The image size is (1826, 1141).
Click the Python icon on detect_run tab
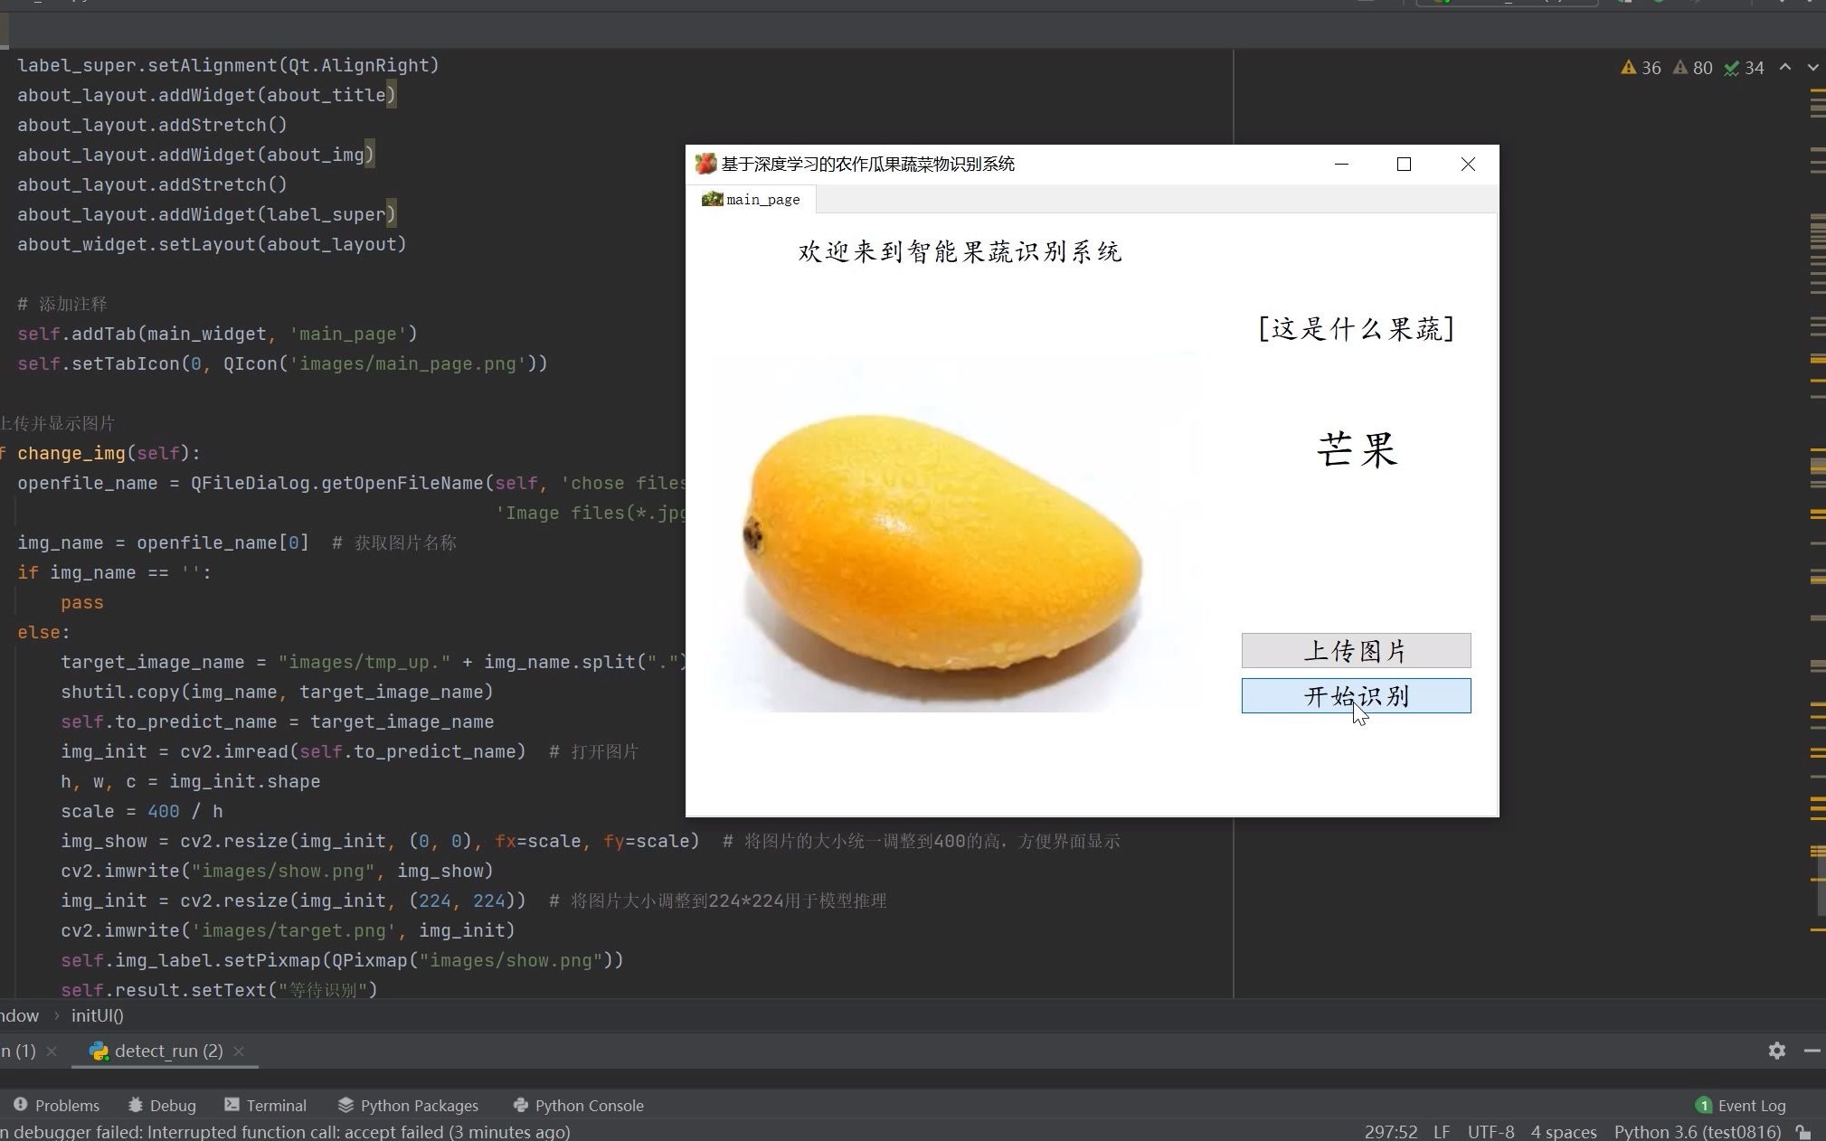pos(99,1051)
